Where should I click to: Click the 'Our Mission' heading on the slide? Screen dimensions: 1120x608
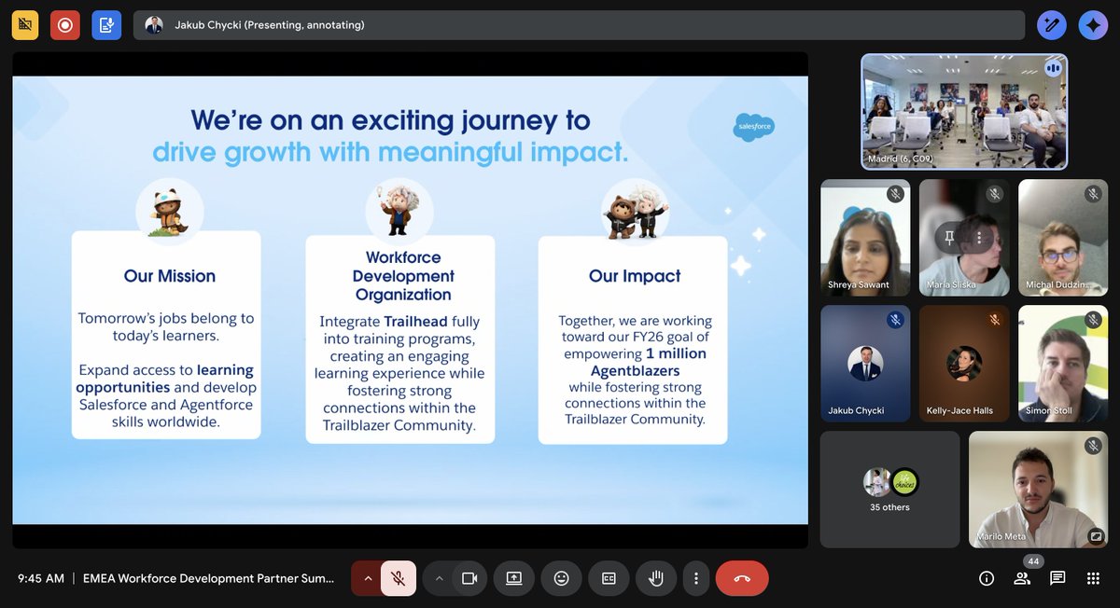point(170,276)
